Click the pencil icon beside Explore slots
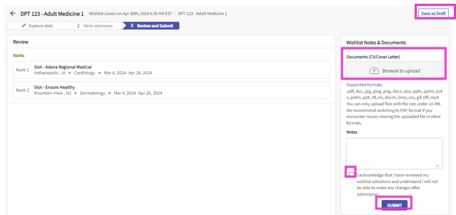456x215 pixels. click(x=24, y=26)
